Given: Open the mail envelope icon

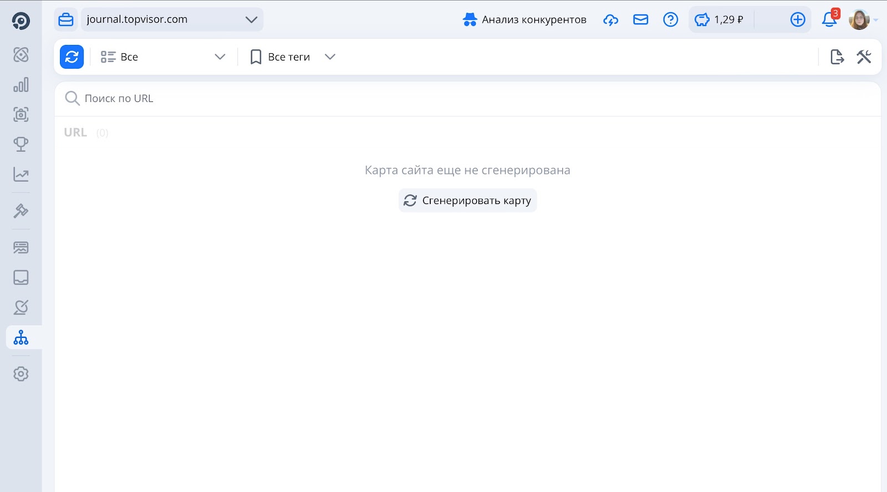Looking at the screenshot, I should (x=640, y=19).
